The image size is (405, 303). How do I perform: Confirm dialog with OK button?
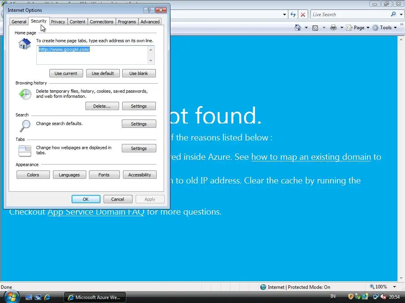(86, 199)
